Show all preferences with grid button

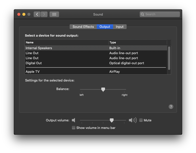pos(54,14)
